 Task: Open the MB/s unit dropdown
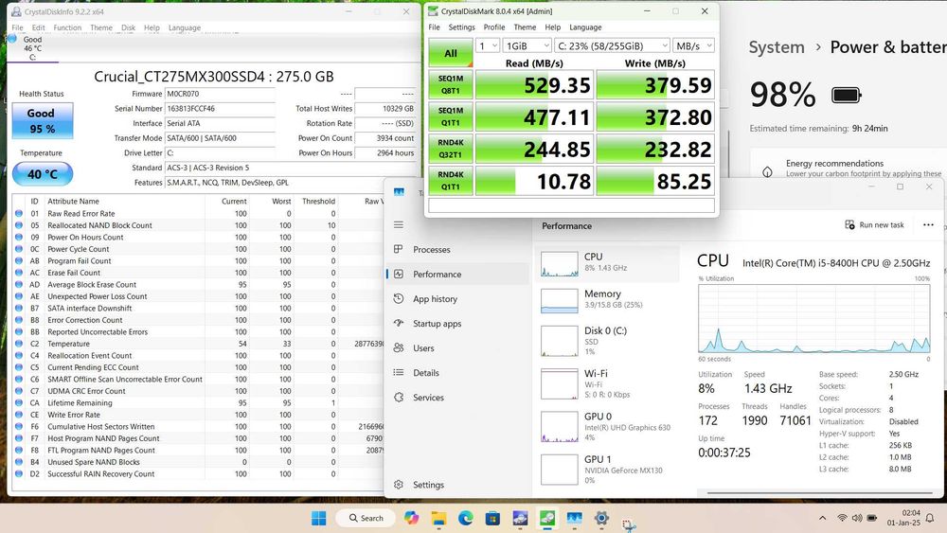click(x=694, y=45)
